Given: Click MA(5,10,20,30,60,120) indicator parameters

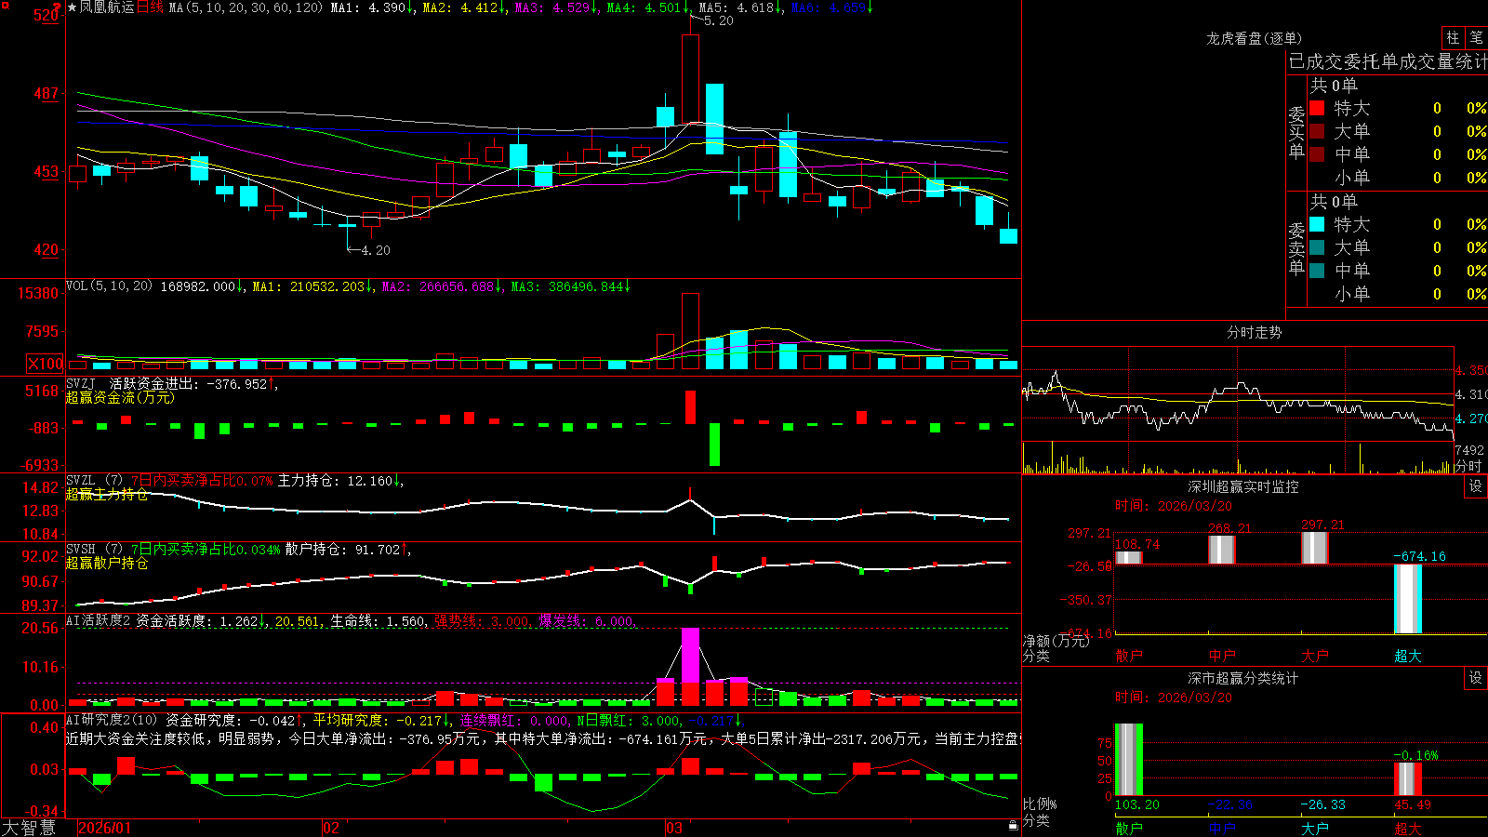Looking at the screenshot, I should pos(246,7).
